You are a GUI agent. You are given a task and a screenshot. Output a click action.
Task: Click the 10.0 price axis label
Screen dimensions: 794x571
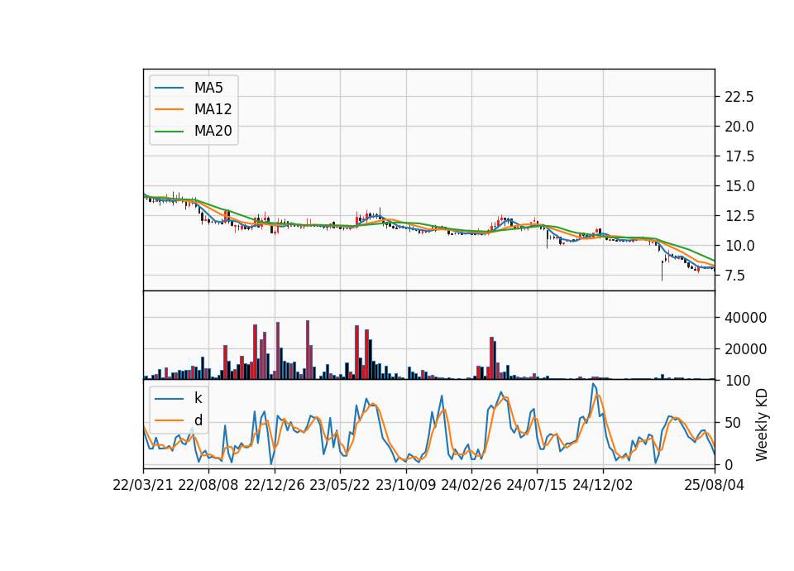pos(739,246)
